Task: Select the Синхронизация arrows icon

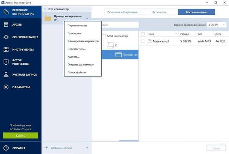Action: [6, 37]
